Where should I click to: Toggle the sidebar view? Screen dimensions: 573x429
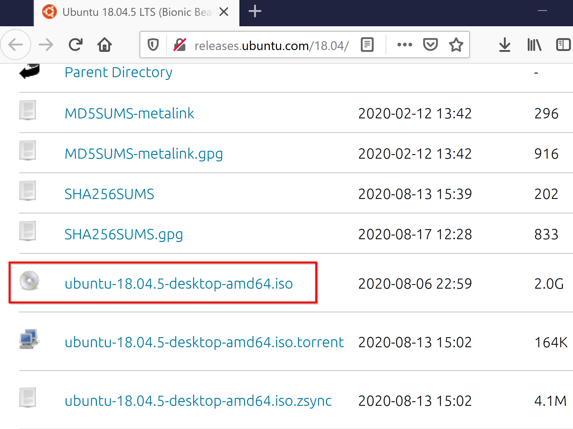coord(563,45)
